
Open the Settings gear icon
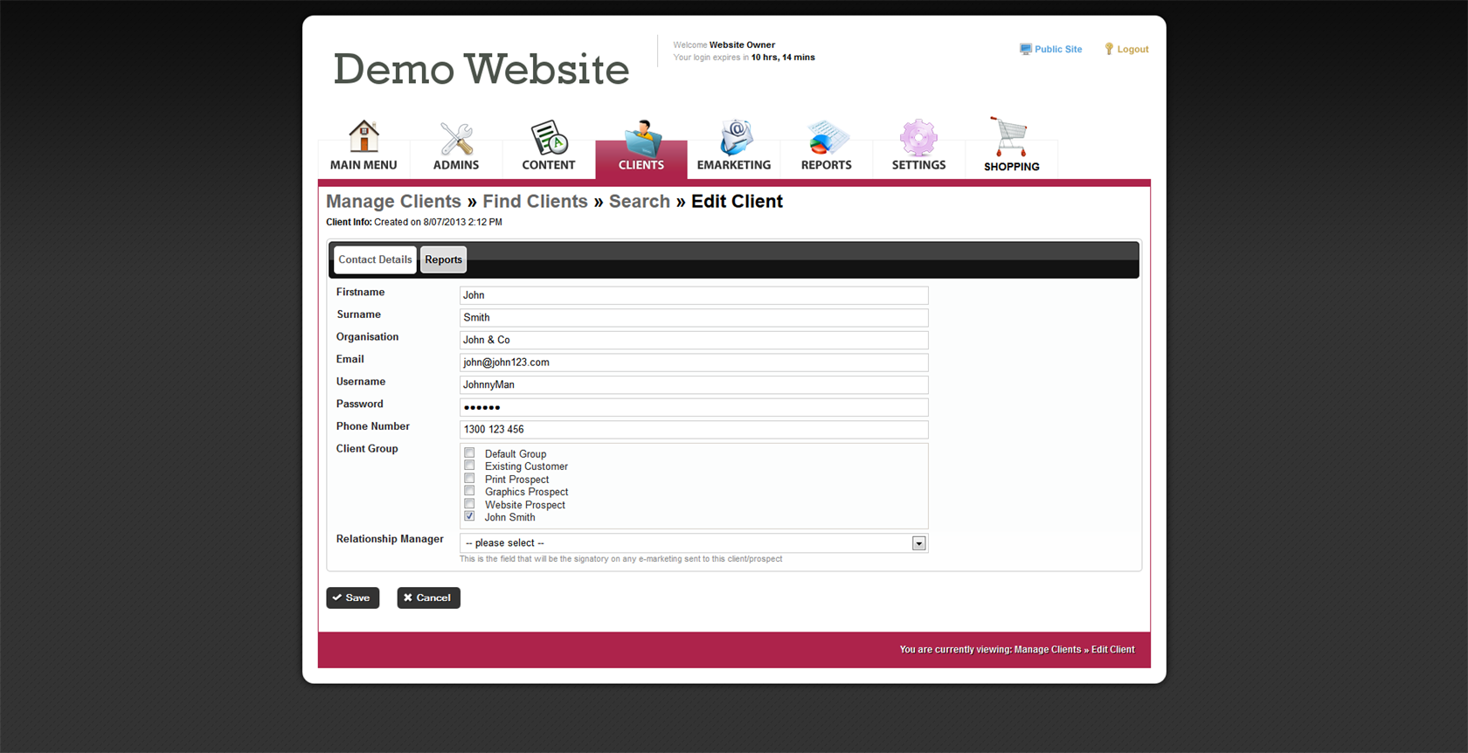click(x=918, y=138)
